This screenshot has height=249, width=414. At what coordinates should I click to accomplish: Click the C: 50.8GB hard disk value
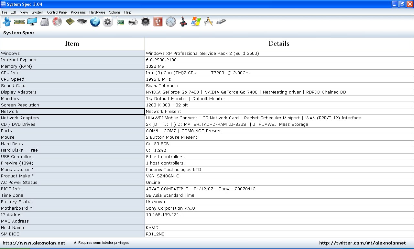(x=157, y=144)
